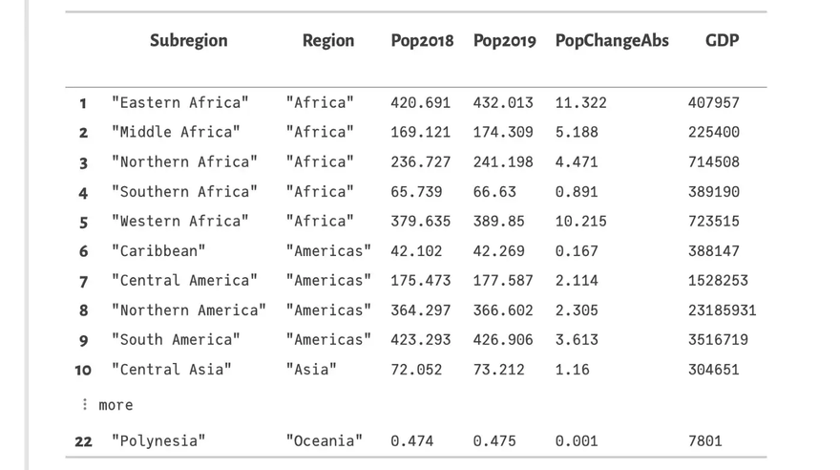The width and height of the screenshot is (840, 470).
Task: Click row number 10
Action: point(83,370)
